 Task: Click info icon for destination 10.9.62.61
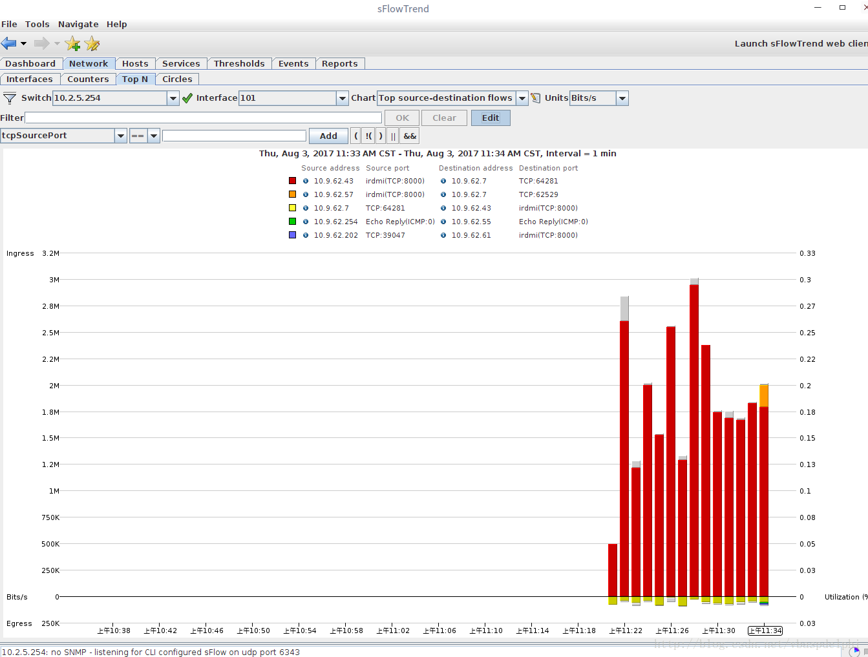tap(443, 235)
